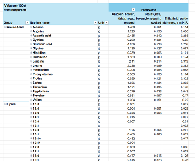
Task: Select the 16:1 chicken value 0.485
Action: [x=122, y=134]
